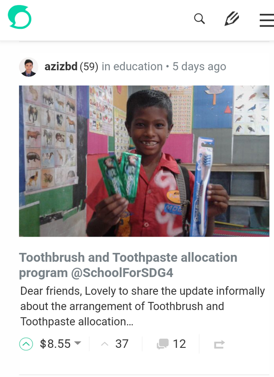The height and width of the screenshot is (377, 274).
Task: Upvote the post with green circle arrow
Action: coord(26,344)
